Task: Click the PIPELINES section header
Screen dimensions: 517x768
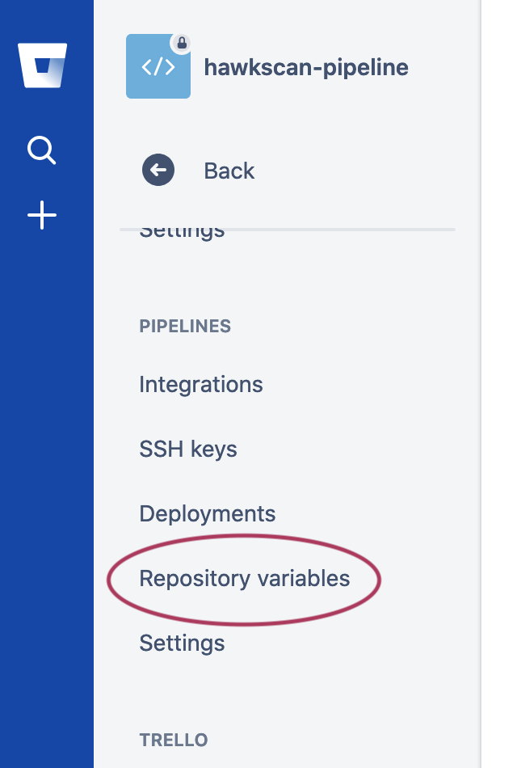Action: pos(185,326)
